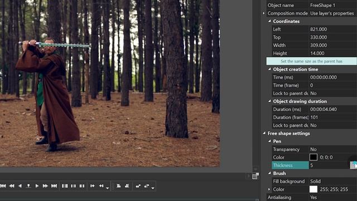The image size is (357, 201).
Task: Select the 'Fill background' property label
Action: (289, 181)
